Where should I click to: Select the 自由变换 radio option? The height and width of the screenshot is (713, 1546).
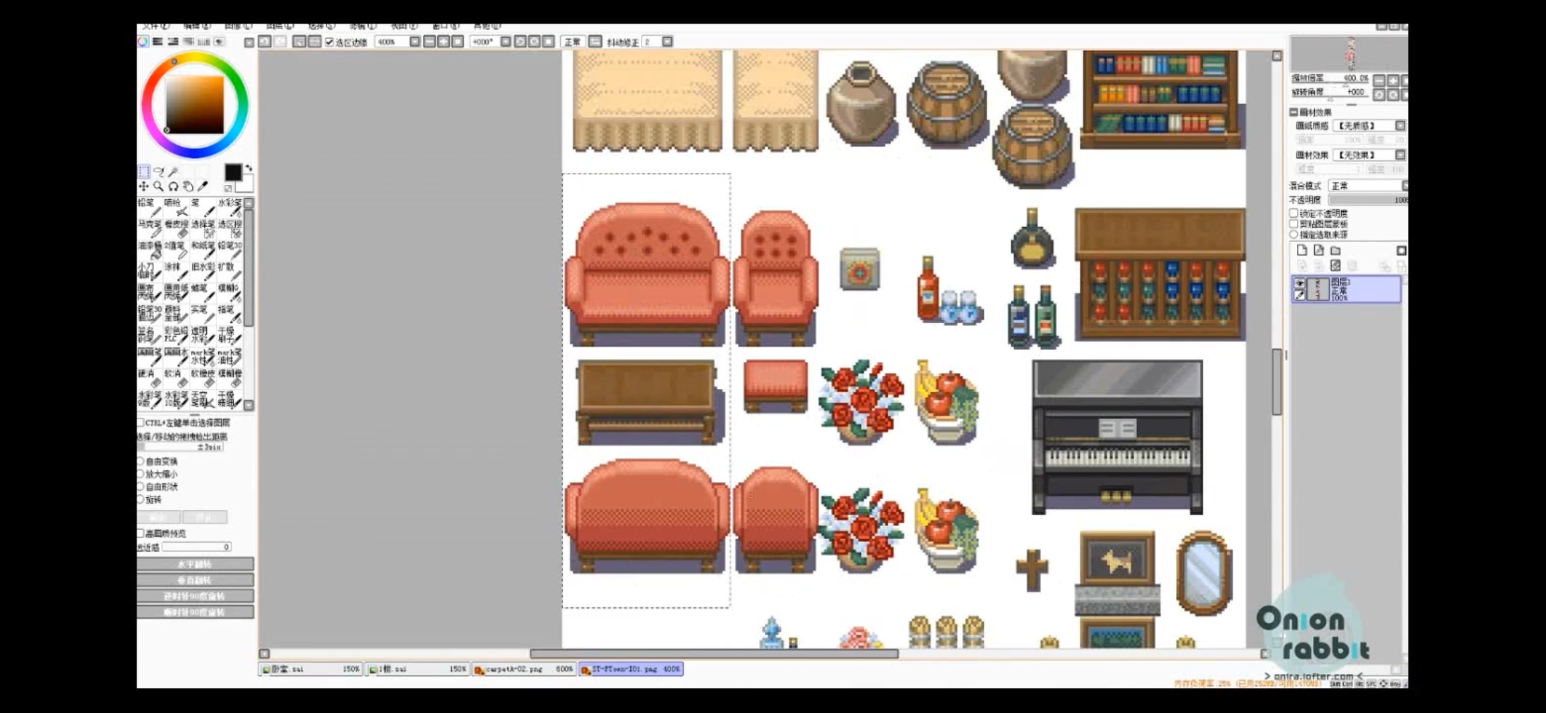tap(141, 461)
